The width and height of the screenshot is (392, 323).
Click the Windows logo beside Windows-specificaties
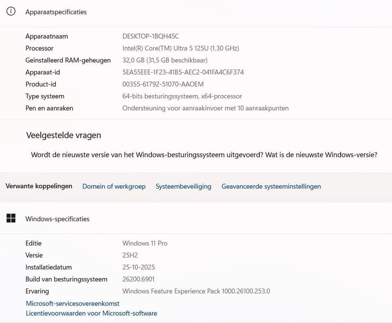(11, 218)
